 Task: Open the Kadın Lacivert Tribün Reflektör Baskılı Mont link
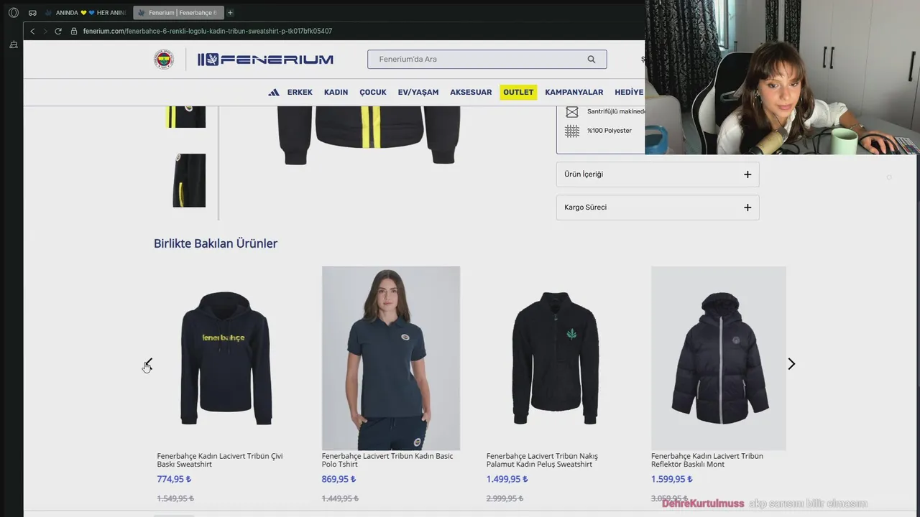tap(707, 460)
